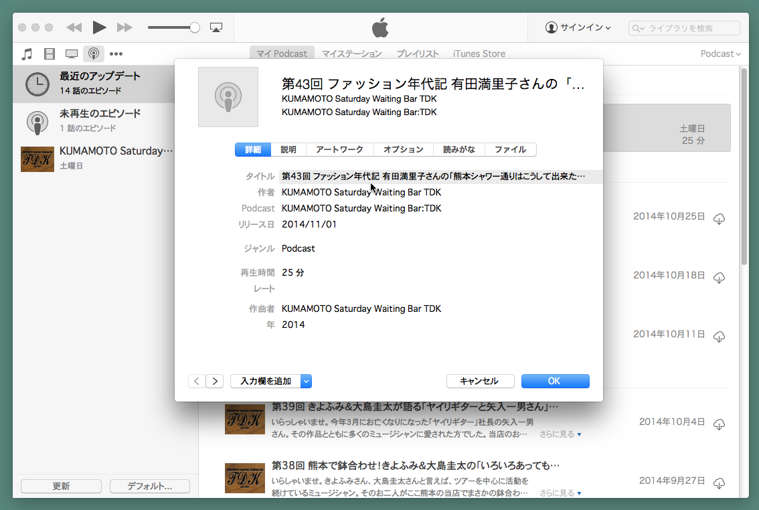Adjust the volume slider knob
The height and width of the screenshot is (510, 759).
pos(195,27)
